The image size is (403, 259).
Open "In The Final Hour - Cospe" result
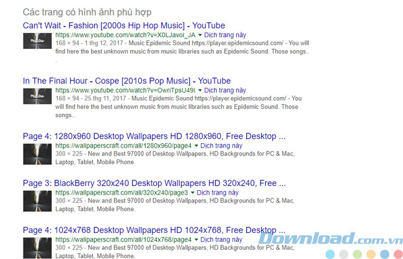[x=126, y=81]
